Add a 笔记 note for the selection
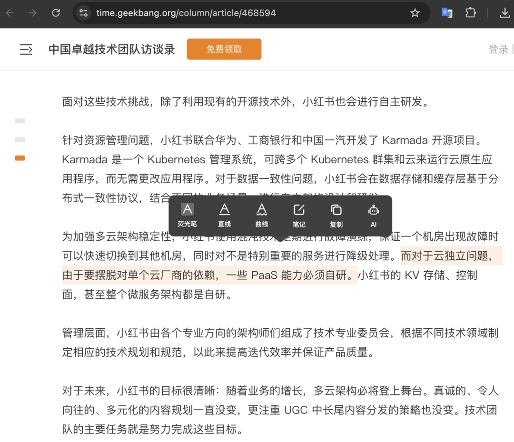 [299, 215]
